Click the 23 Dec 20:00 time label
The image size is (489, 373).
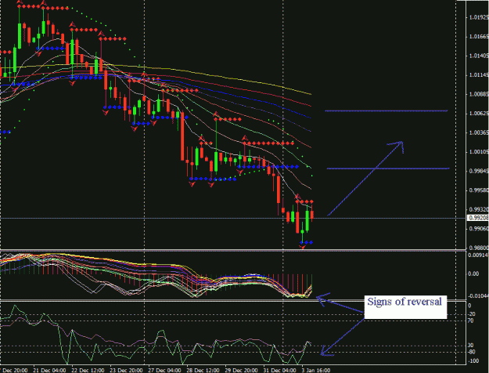(x=126, y=370)
